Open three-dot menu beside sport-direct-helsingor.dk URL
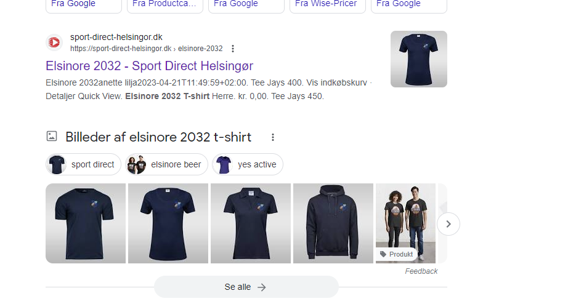 (x=233, y=49)
